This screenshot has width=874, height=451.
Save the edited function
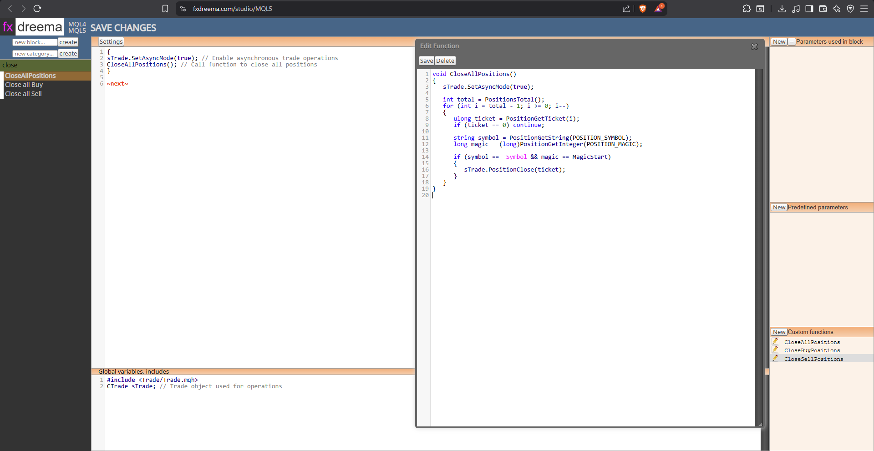click(x=427, y=61)
